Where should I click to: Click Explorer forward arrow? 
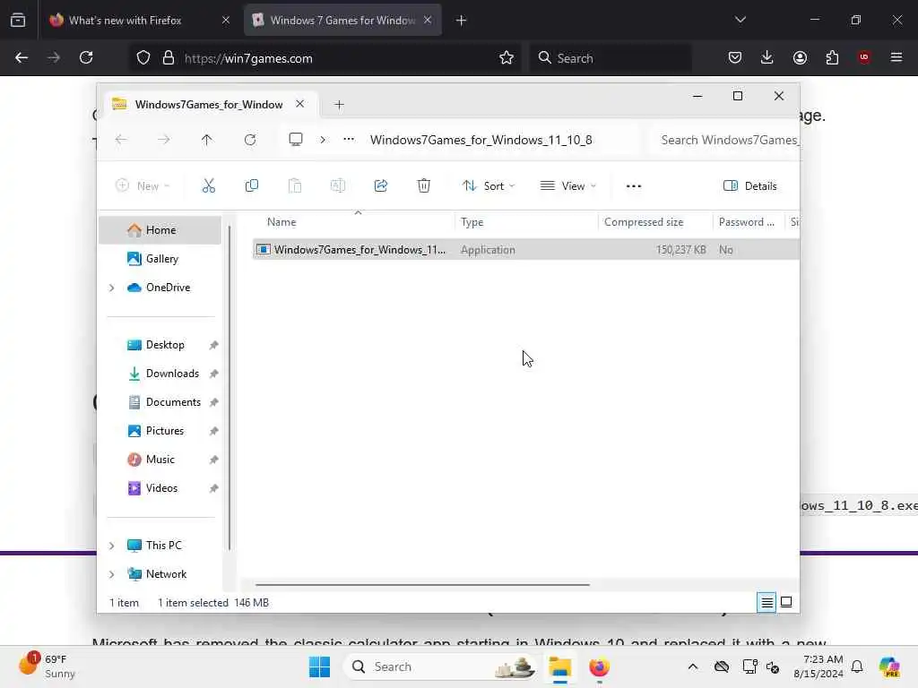point(164,140)
